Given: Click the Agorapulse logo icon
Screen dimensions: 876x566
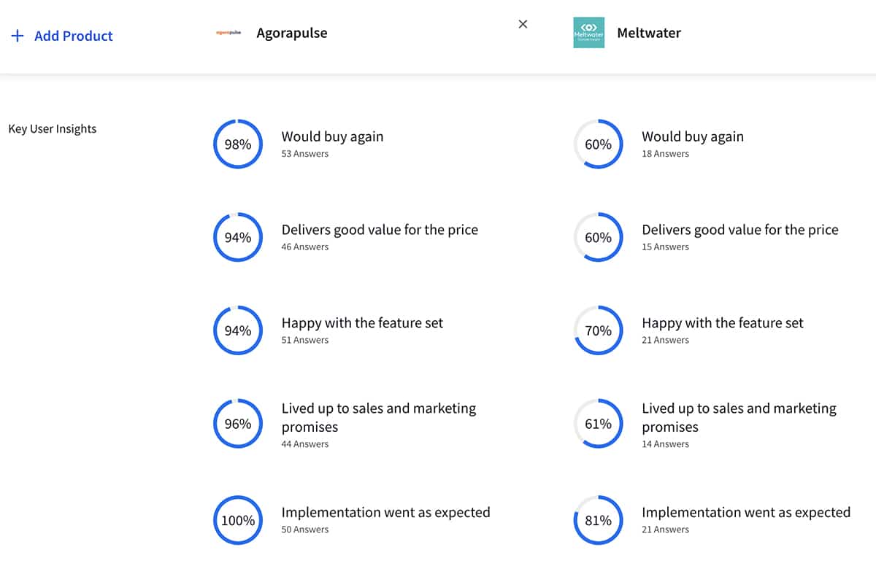Looking at the screenshot, I should click(x=228, y=33).
